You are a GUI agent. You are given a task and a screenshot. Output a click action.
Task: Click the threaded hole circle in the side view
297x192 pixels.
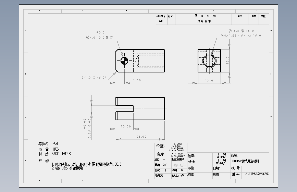click(x=209, y=61)
